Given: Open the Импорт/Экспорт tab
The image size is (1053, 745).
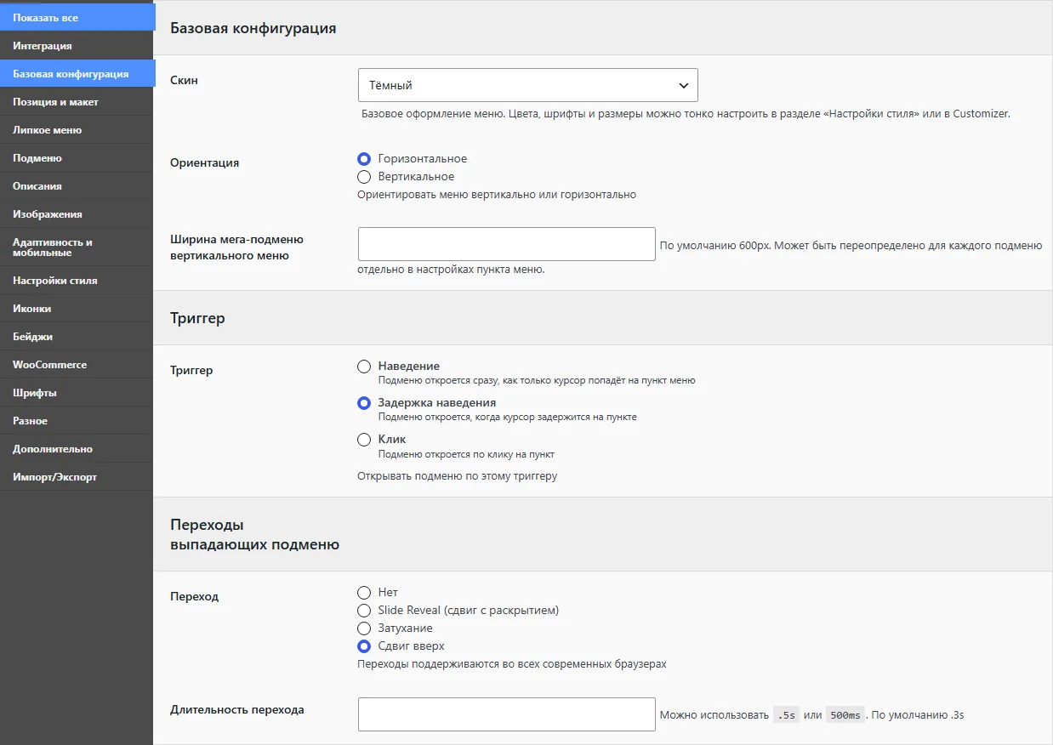Looking at the screenshot, I should [77, 477].
